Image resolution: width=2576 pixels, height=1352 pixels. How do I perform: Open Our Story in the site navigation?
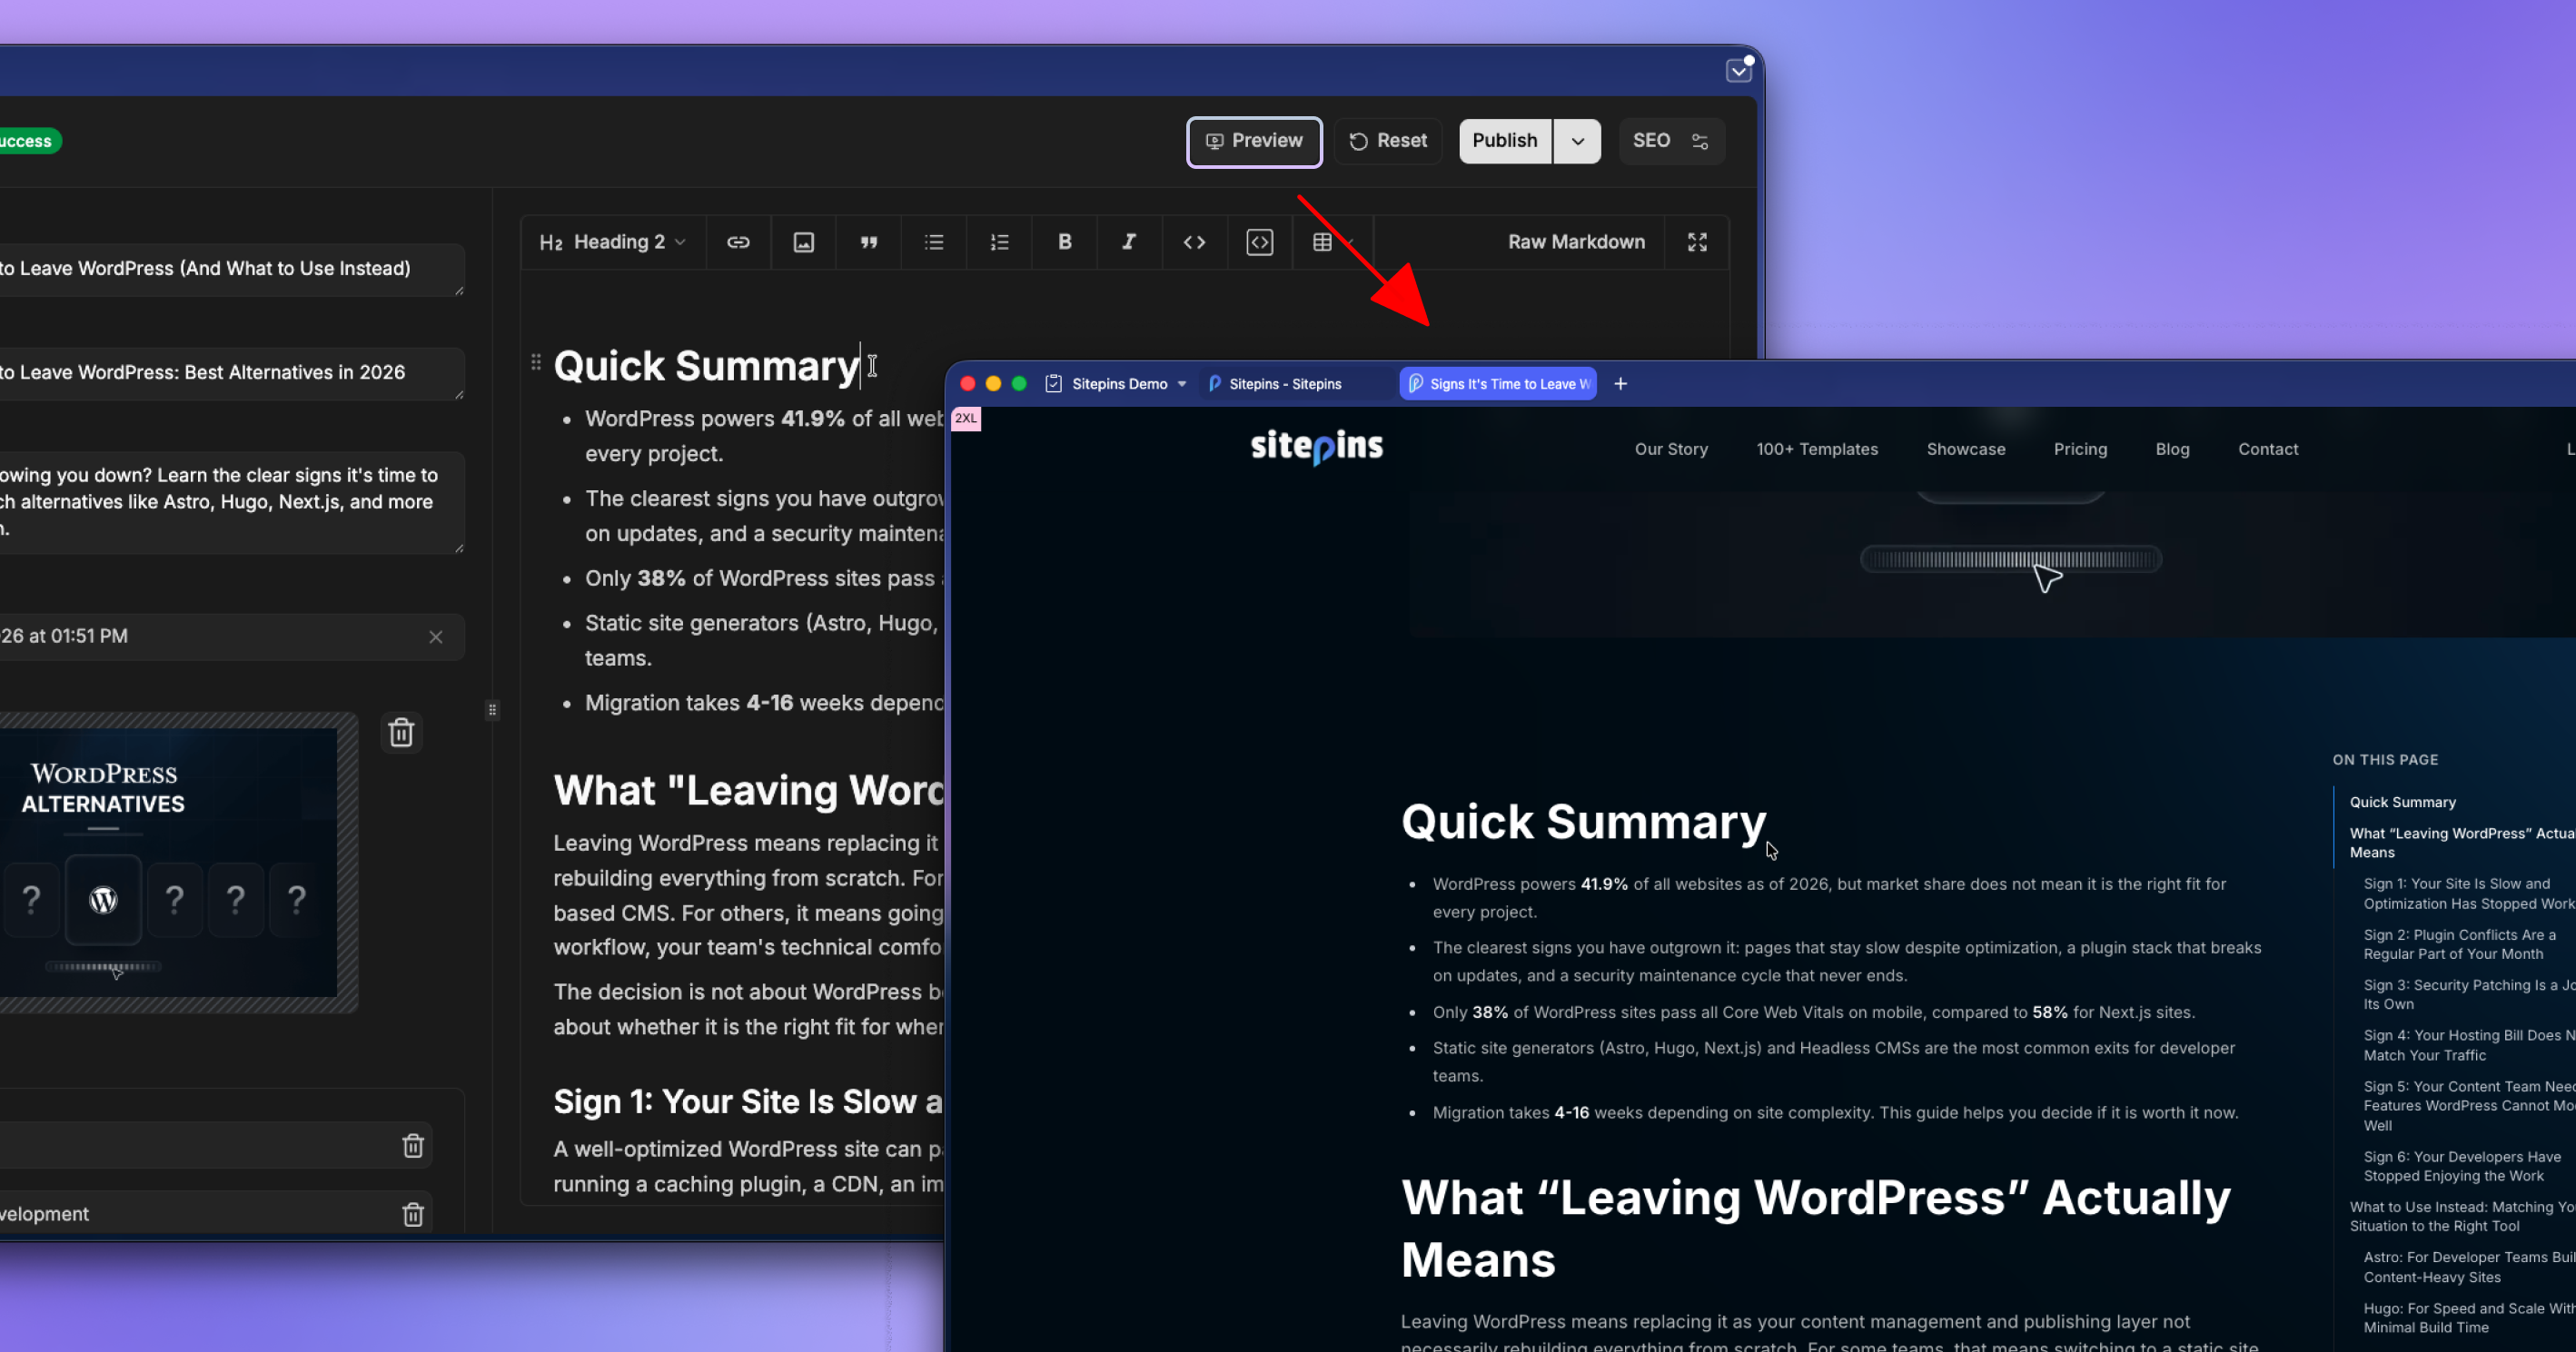click(1671, 449)
